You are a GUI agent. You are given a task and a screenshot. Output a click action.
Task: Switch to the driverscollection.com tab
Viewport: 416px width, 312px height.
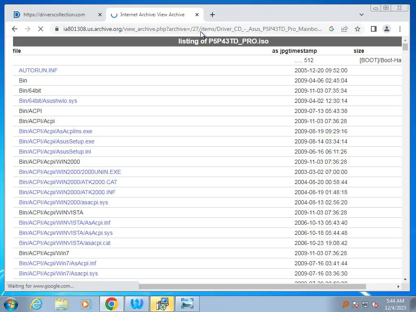54,15
